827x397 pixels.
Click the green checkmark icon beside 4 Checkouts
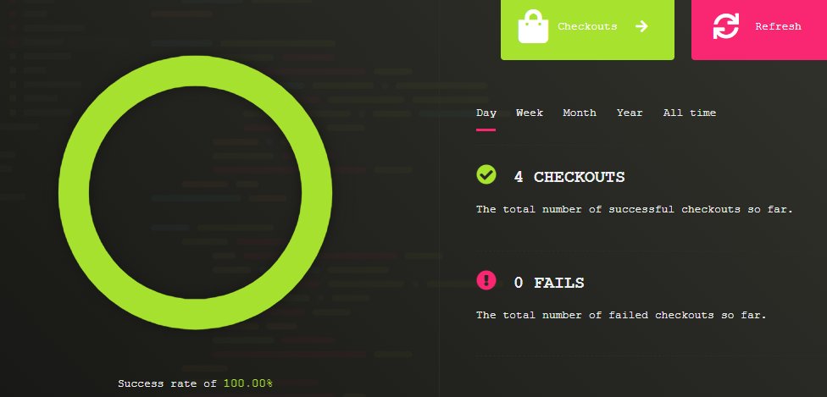486,174
